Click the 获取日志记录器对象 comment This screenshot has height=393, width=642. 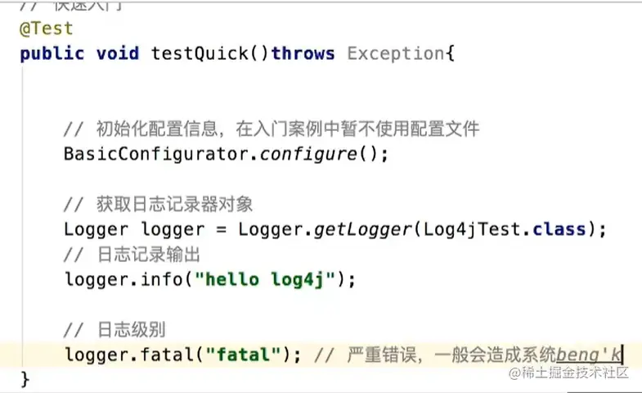point(158,205)
